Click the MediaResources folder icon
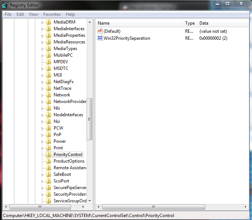Image resolution: width=252 pixels, height=220 pixels. (48, 42)
